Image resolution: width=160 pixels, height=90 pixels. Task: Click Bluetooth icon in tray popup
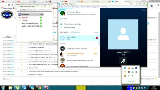click(x=136, y=72)
